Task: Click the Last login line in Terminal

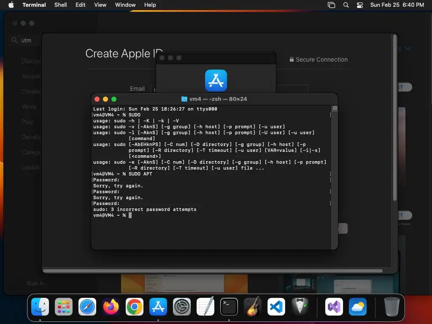Action: click(155, 109)
